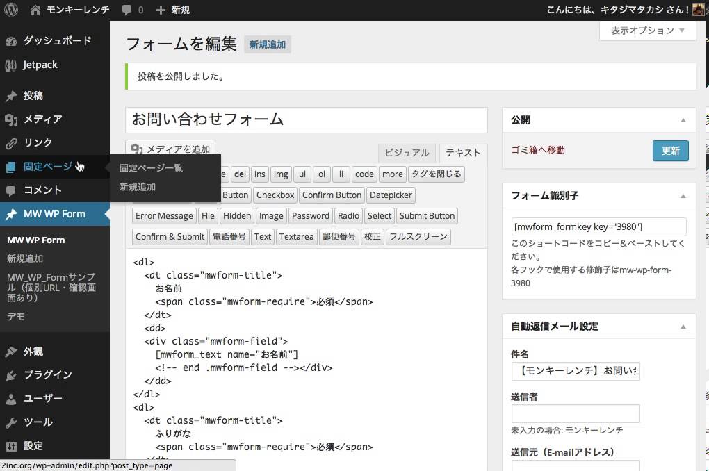Switch to the ビジュアル editor tab
709x471 pixels.
click(407, 153)
